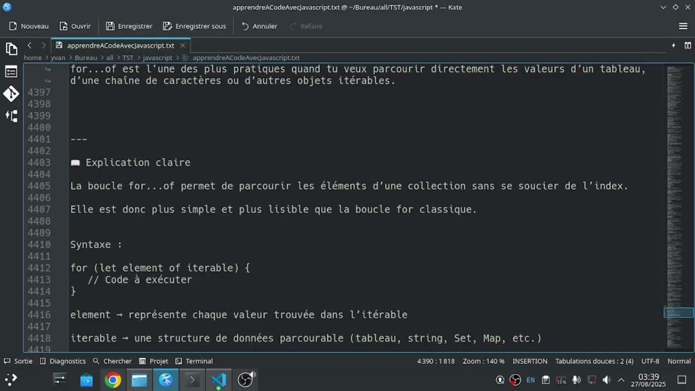
Task: Go to the next tab arrow
Action: pos(43,46)
